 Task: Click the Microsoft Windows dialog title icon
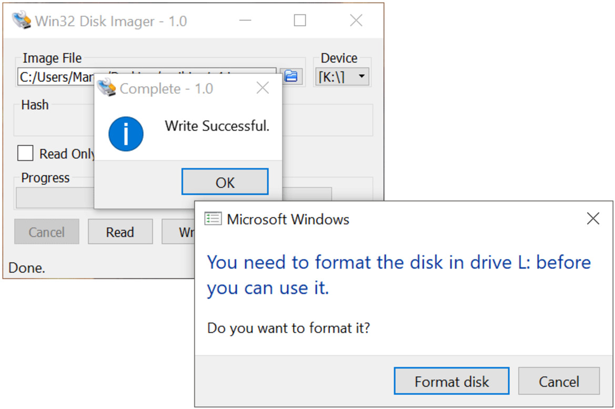click(x=213, y=218)
